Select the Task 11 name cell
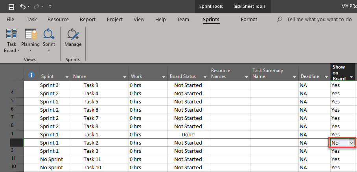This screenshot has width=357, height=172. 93,159
